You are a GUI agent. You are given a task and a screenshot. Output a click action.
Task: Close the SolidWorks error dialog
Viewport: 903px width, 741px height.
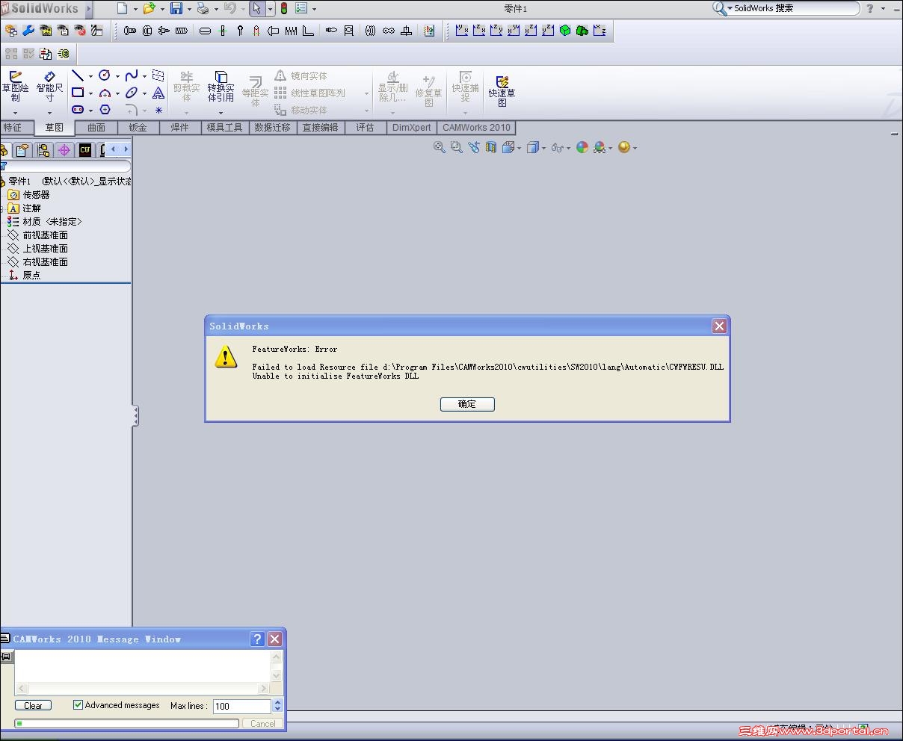pos(719,326)
